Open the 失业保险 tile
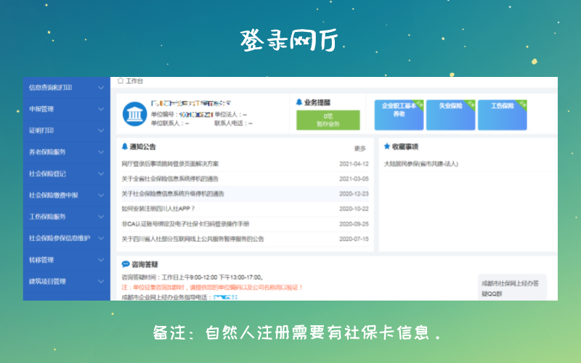The width and height of the screenshot is (581, 363). click(450, 110)
